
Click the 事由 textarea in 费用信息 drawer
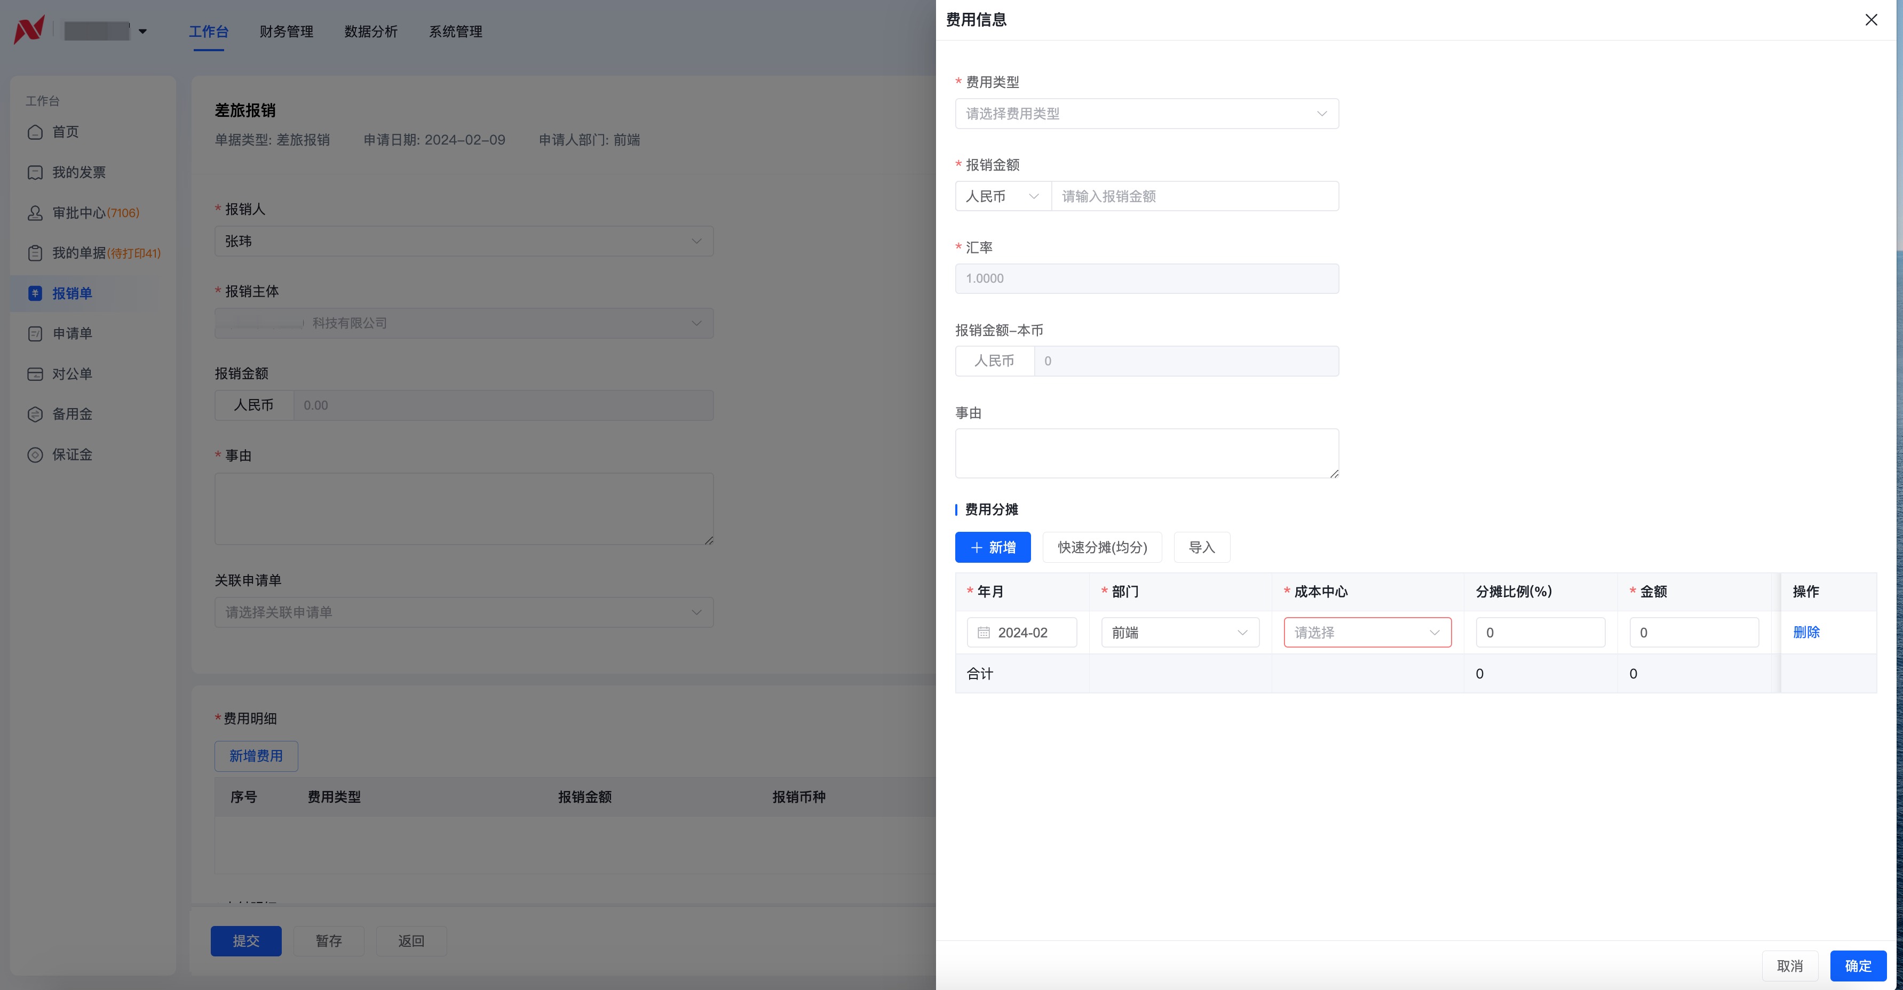[1146, 453]
